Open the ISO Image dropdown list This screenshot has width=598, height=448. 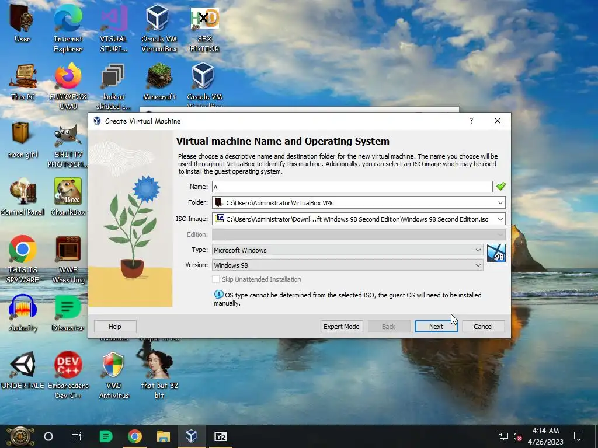[500, 219]
